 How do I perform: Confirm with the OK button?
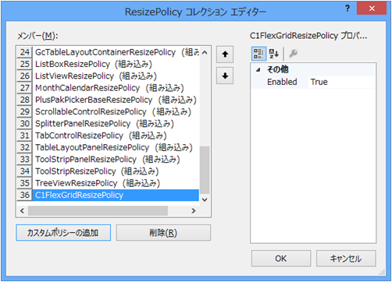point(281,259)
